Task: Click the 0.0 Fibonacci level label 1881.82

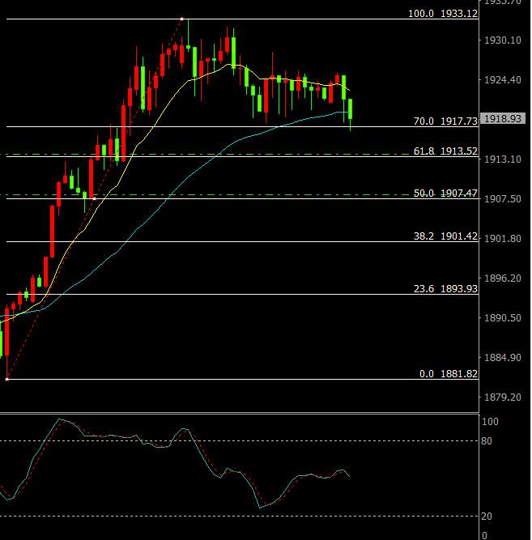Action: tap(449, 374)
